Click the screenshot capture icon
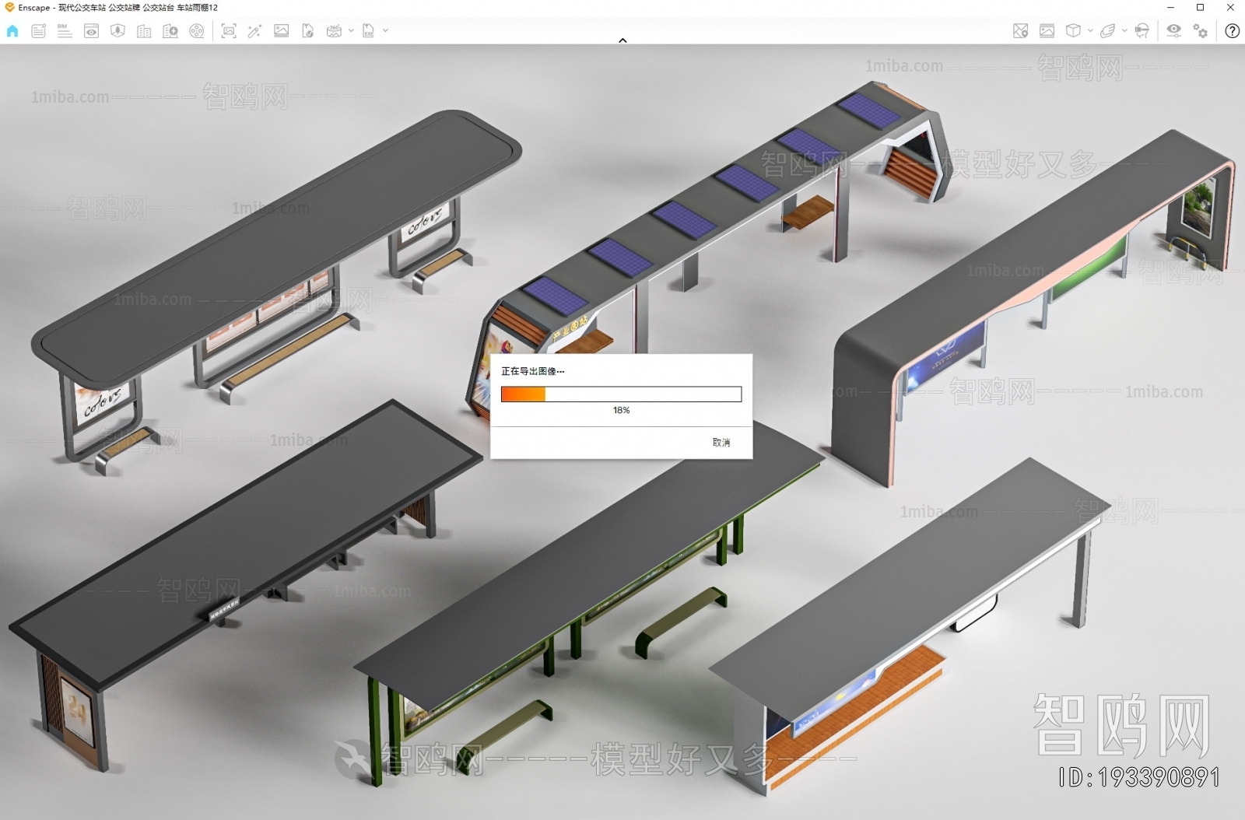 (229, 31)
